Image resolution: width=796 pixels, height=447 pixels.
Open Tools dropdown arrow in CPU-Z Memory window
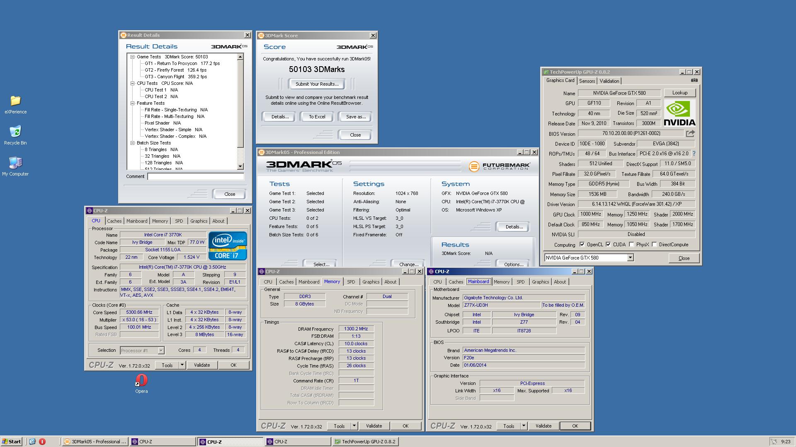pyautogui.click(x=354, y=426)
